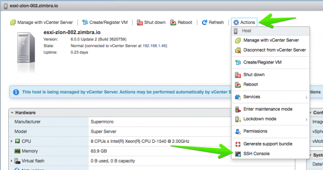Click the Manufacturer row label
This screenshot has height=170, width=323.
tap(27, 122)
